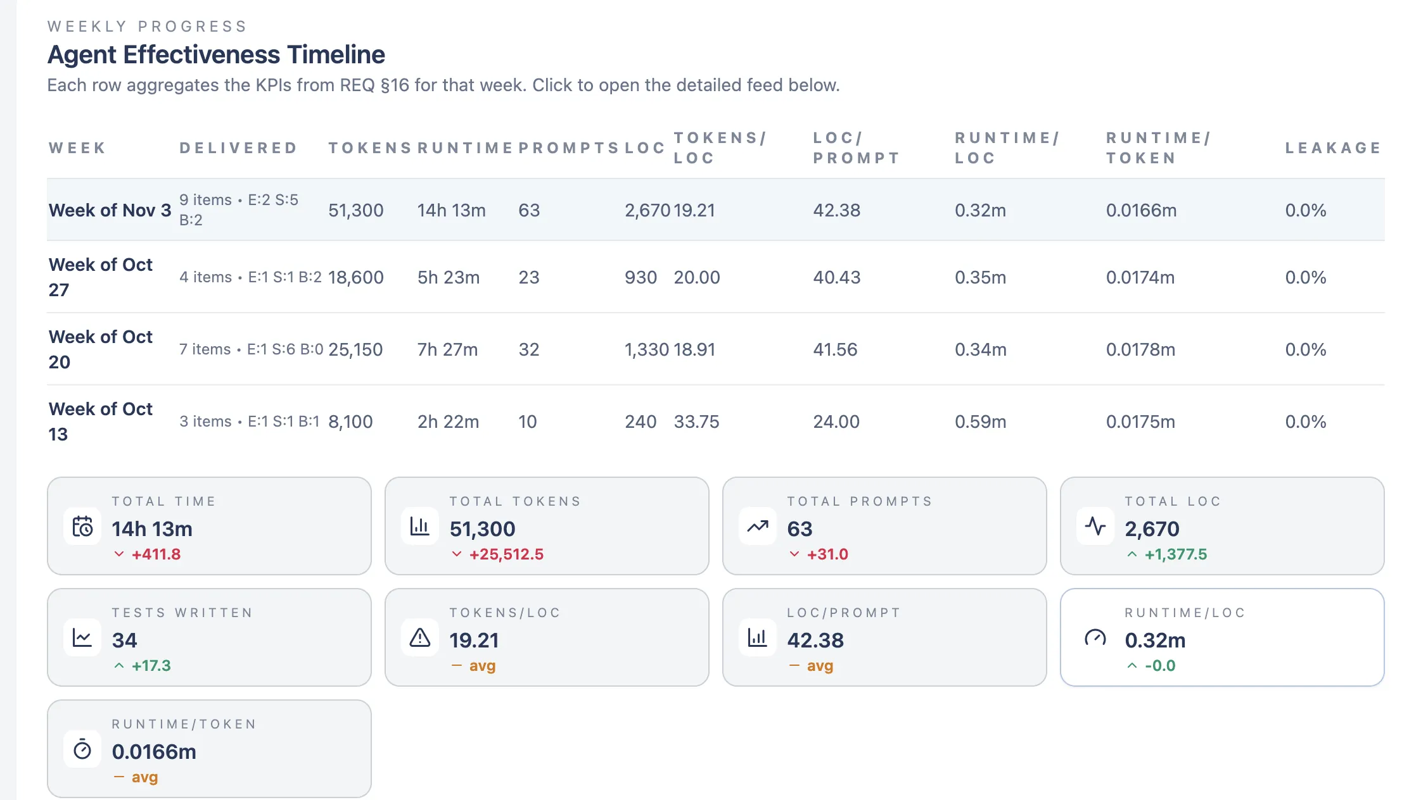The width and height of the screenshot is (1409, 800).
Task: Click the Leakage column header
Action: pyautogui.click(x=1333, y=148)
